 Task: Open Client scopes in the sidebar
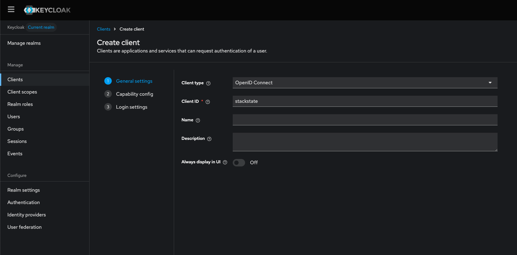tap(45, 92)
